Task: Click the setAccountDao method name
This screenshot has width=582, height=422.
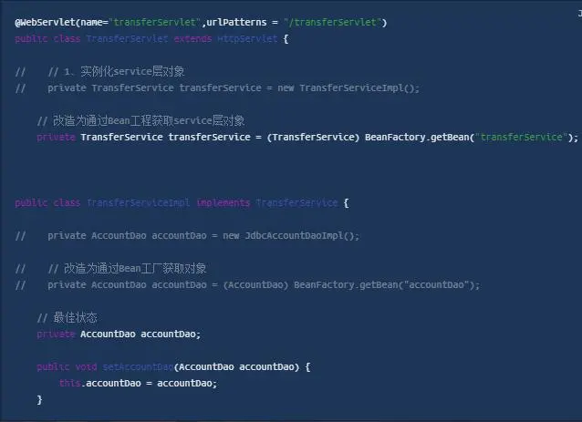Action: [x=138, y=366]
